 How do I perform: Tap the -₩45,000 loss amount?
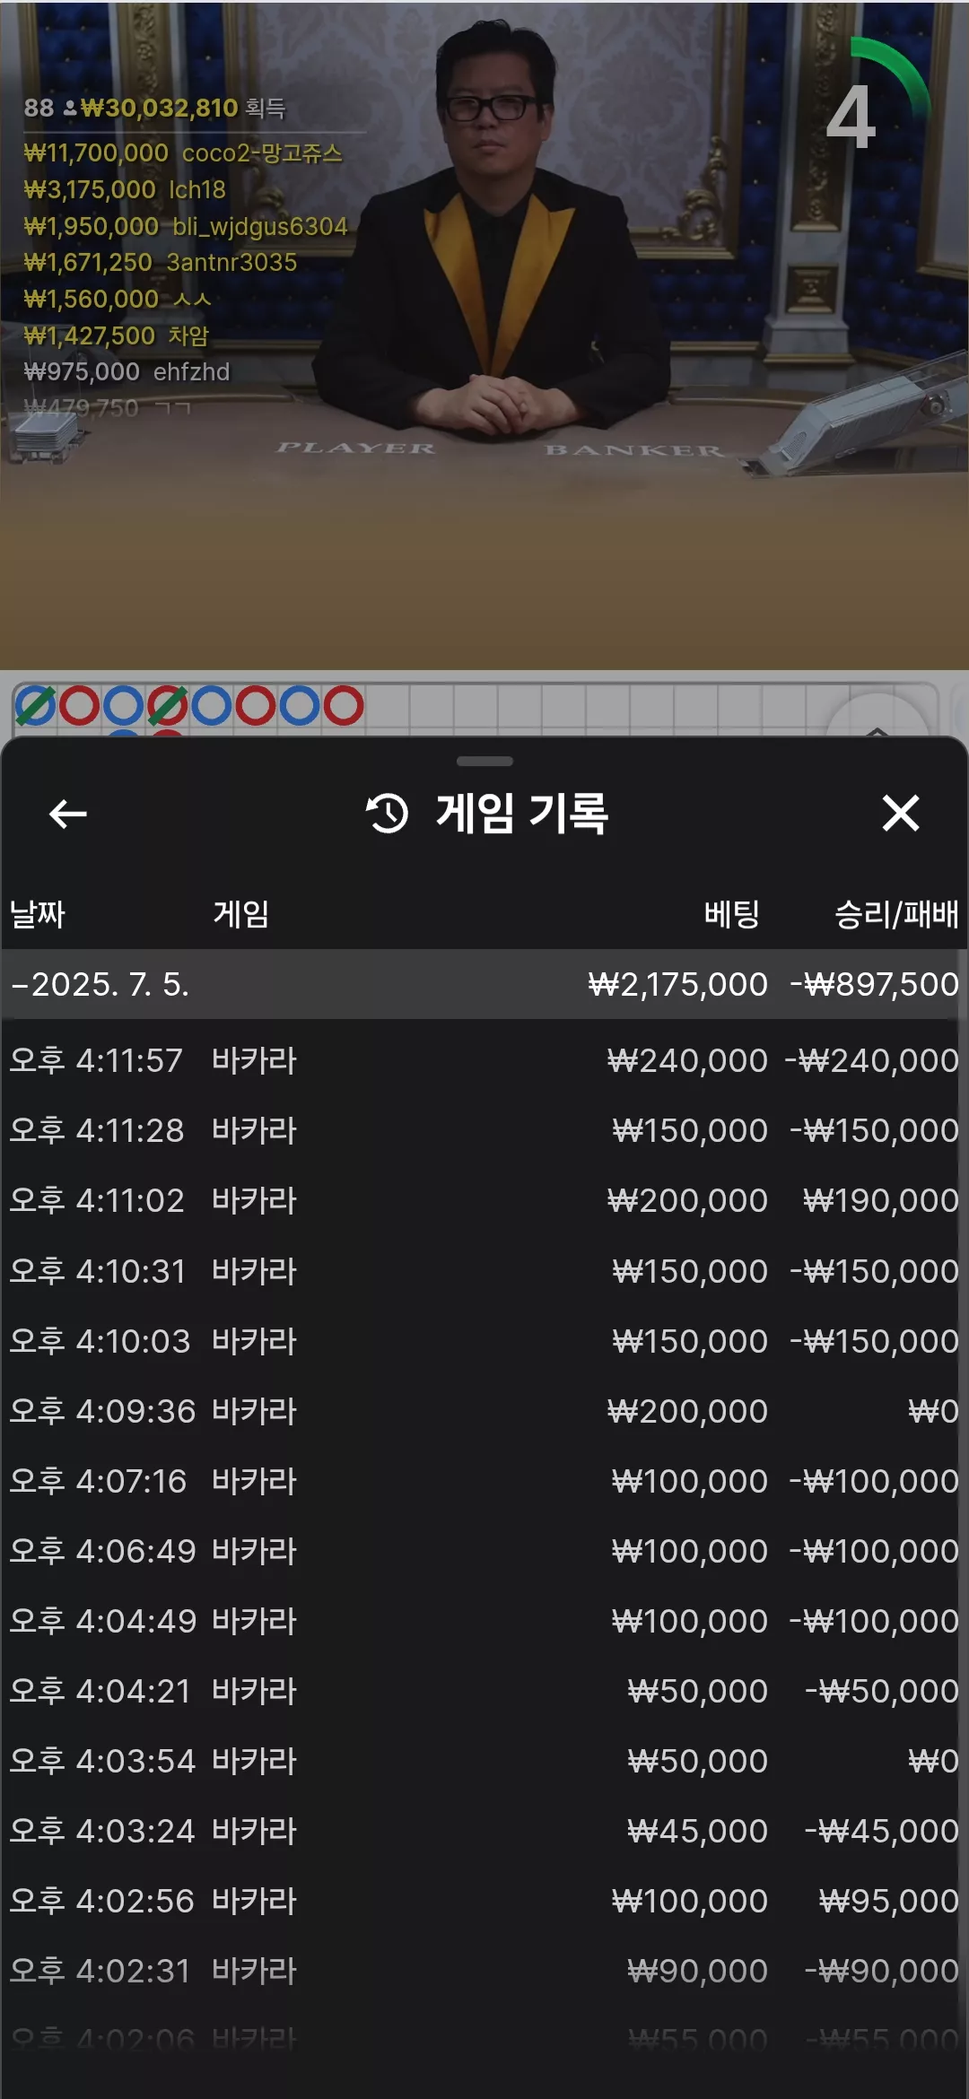click(x=882, y=1831)
